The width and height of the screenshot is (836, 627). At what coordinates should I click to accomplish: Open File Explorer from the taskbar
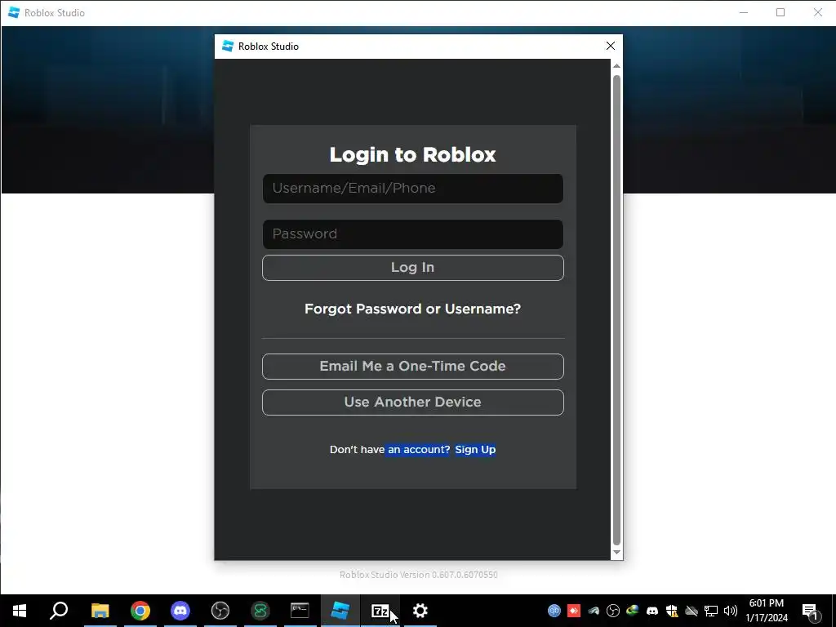100,611
